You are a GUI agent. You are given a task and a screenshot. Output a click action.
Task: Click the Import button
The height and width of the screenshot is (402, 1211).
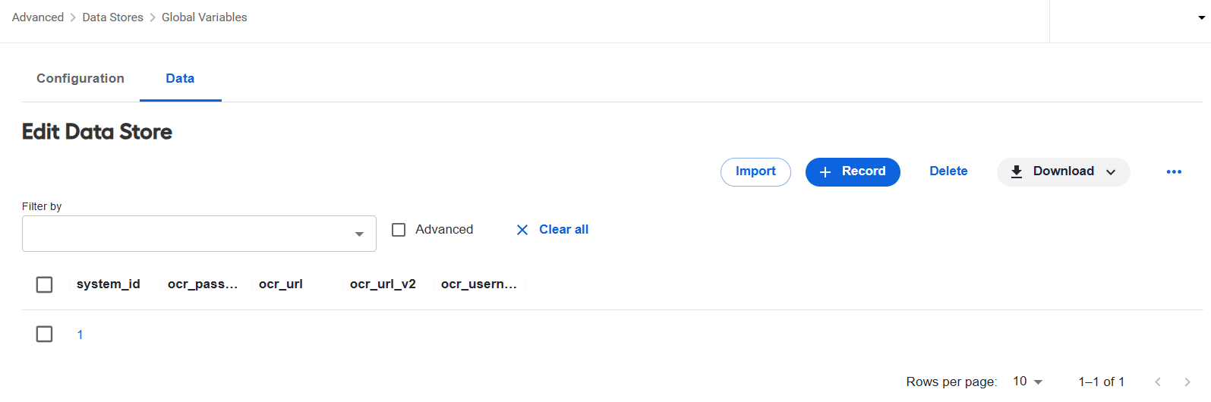tap(755, 172)
